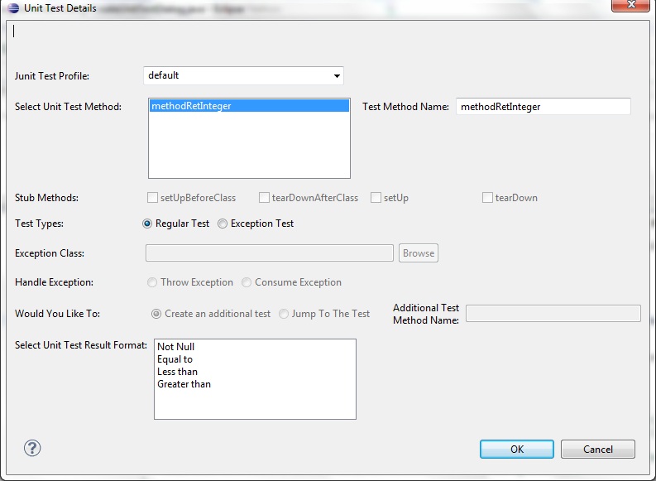Click the Cancel button
The image size is (656, 481).
[x=598, y=450]
